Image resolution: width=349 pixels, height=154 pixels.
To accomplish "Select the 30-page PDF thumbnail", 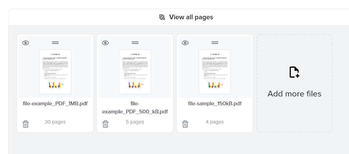I will pos(55,72).
